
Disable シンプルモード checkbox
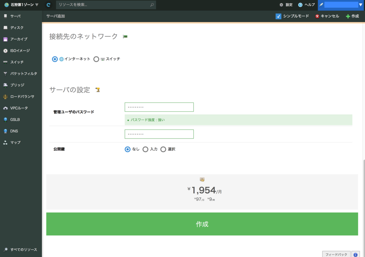[x=278, y=16]
